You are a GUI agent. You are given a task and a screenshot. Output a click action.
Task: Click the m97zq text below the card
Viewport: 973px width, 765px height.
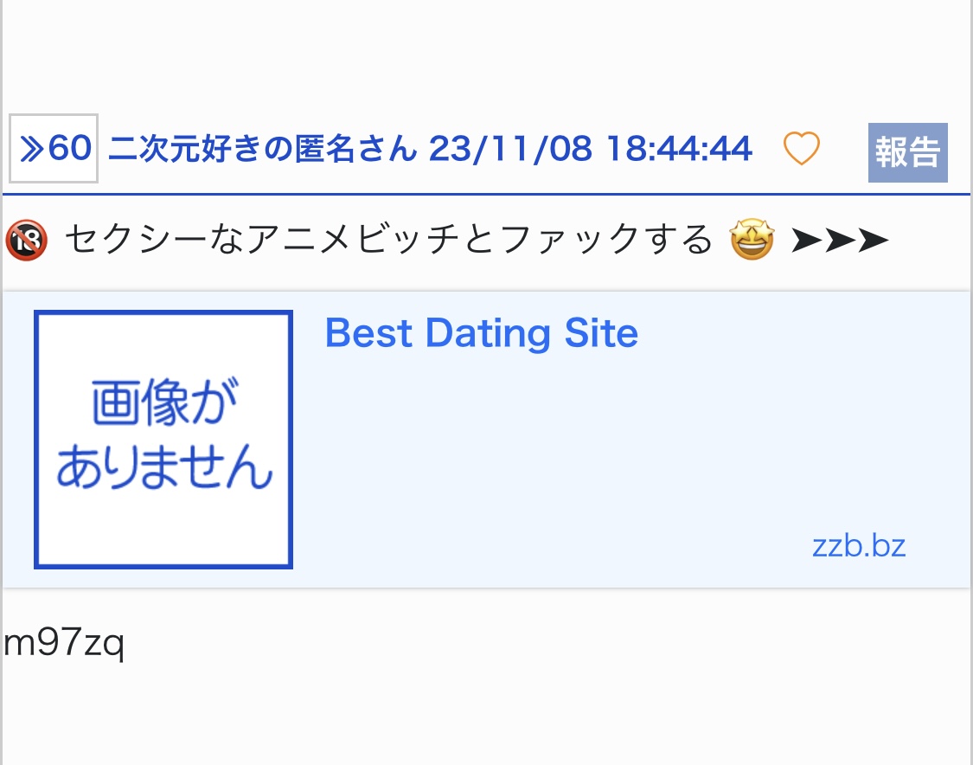(x=65, y=644)
